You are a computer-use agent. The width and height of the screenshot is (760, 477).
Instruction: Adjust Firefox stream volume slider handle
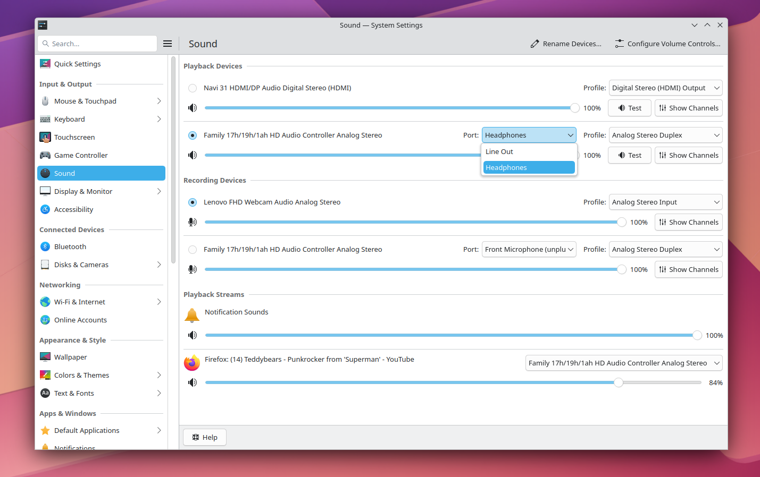tap(619, 382)
